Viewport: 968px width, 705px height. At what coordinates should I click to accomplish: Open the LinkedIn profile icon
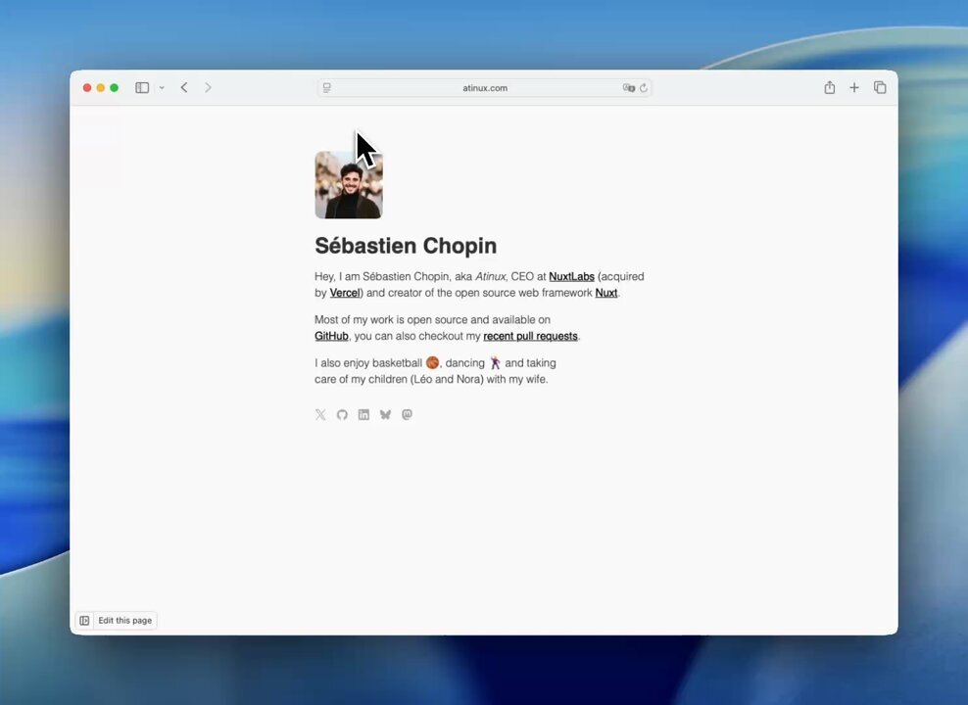pyautogui.click(x=363, y=415)
